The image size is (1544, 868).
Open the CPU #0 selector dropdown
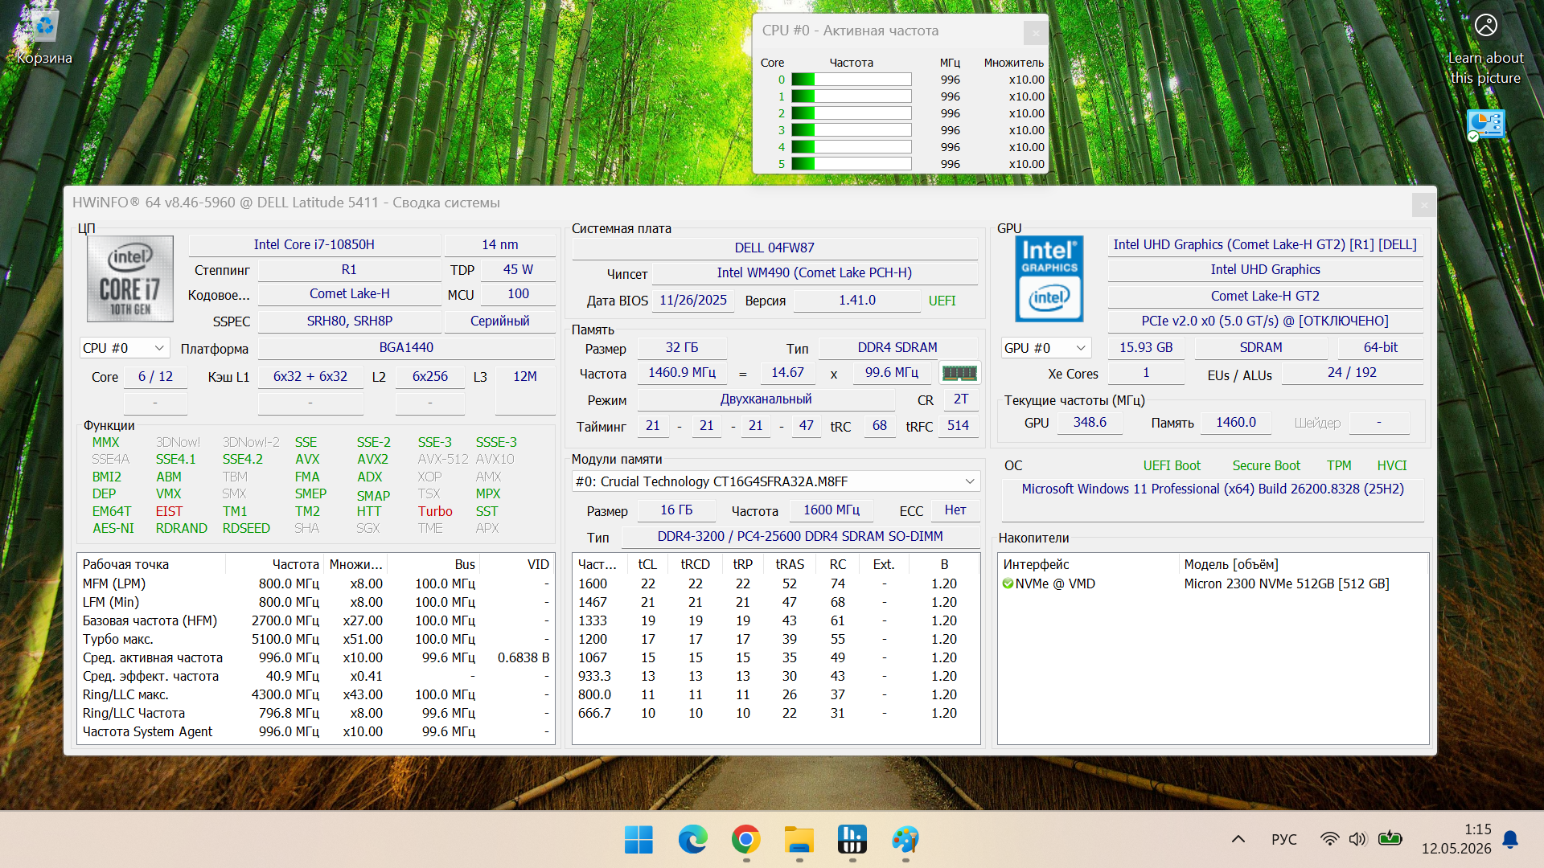point(124,348)
